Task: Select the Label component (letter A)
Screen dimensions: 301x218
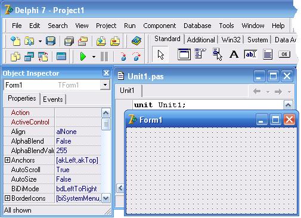Action: (234, 54)
